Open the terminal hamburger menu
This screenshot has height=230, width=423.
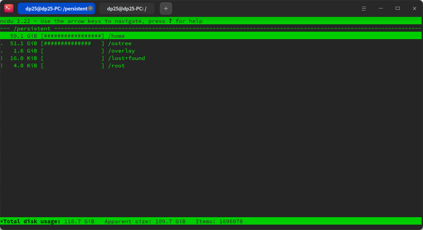364,8
